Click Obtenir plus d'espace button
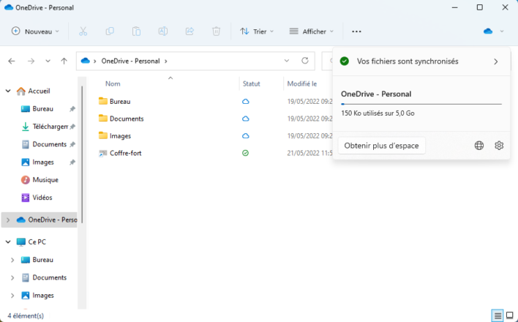The width and height of the screenshot is (518, 322). (382, 146)
